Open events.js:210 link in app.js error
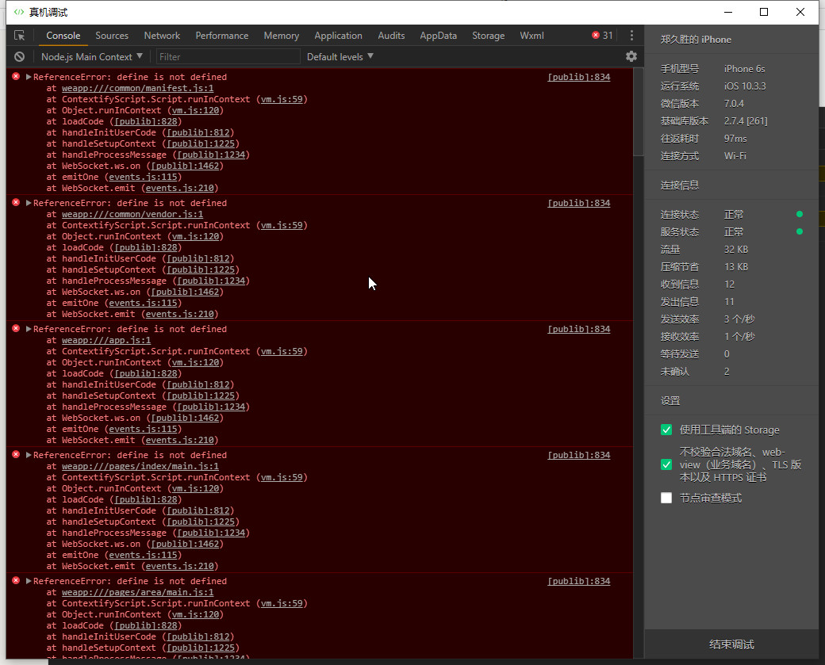Image resolution: width=825 pixels, height=665 pixels. coord(180,440)
